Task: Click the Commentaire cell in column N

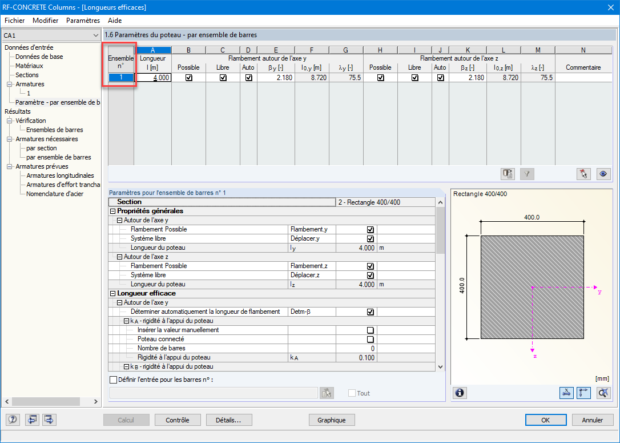Action: click(583, 78)
